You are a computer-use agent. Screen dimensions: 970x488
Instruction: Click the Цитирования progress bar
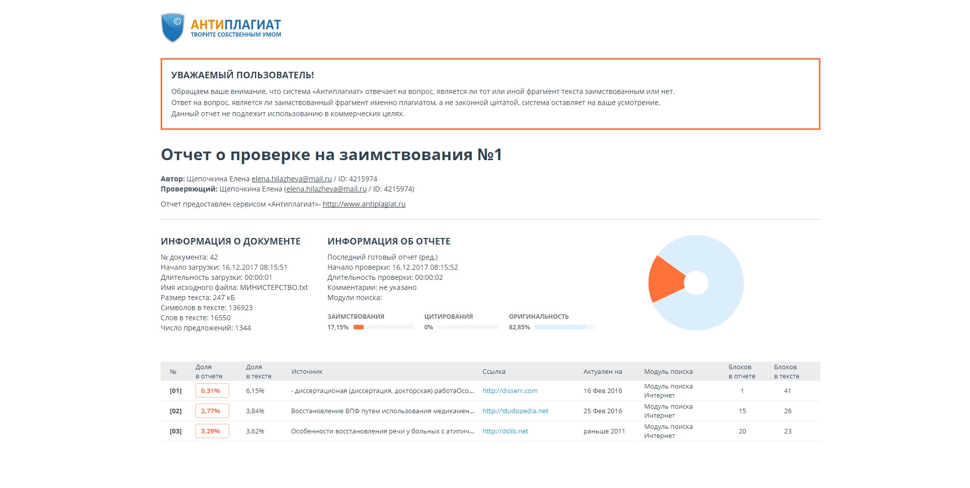(468, 327)
